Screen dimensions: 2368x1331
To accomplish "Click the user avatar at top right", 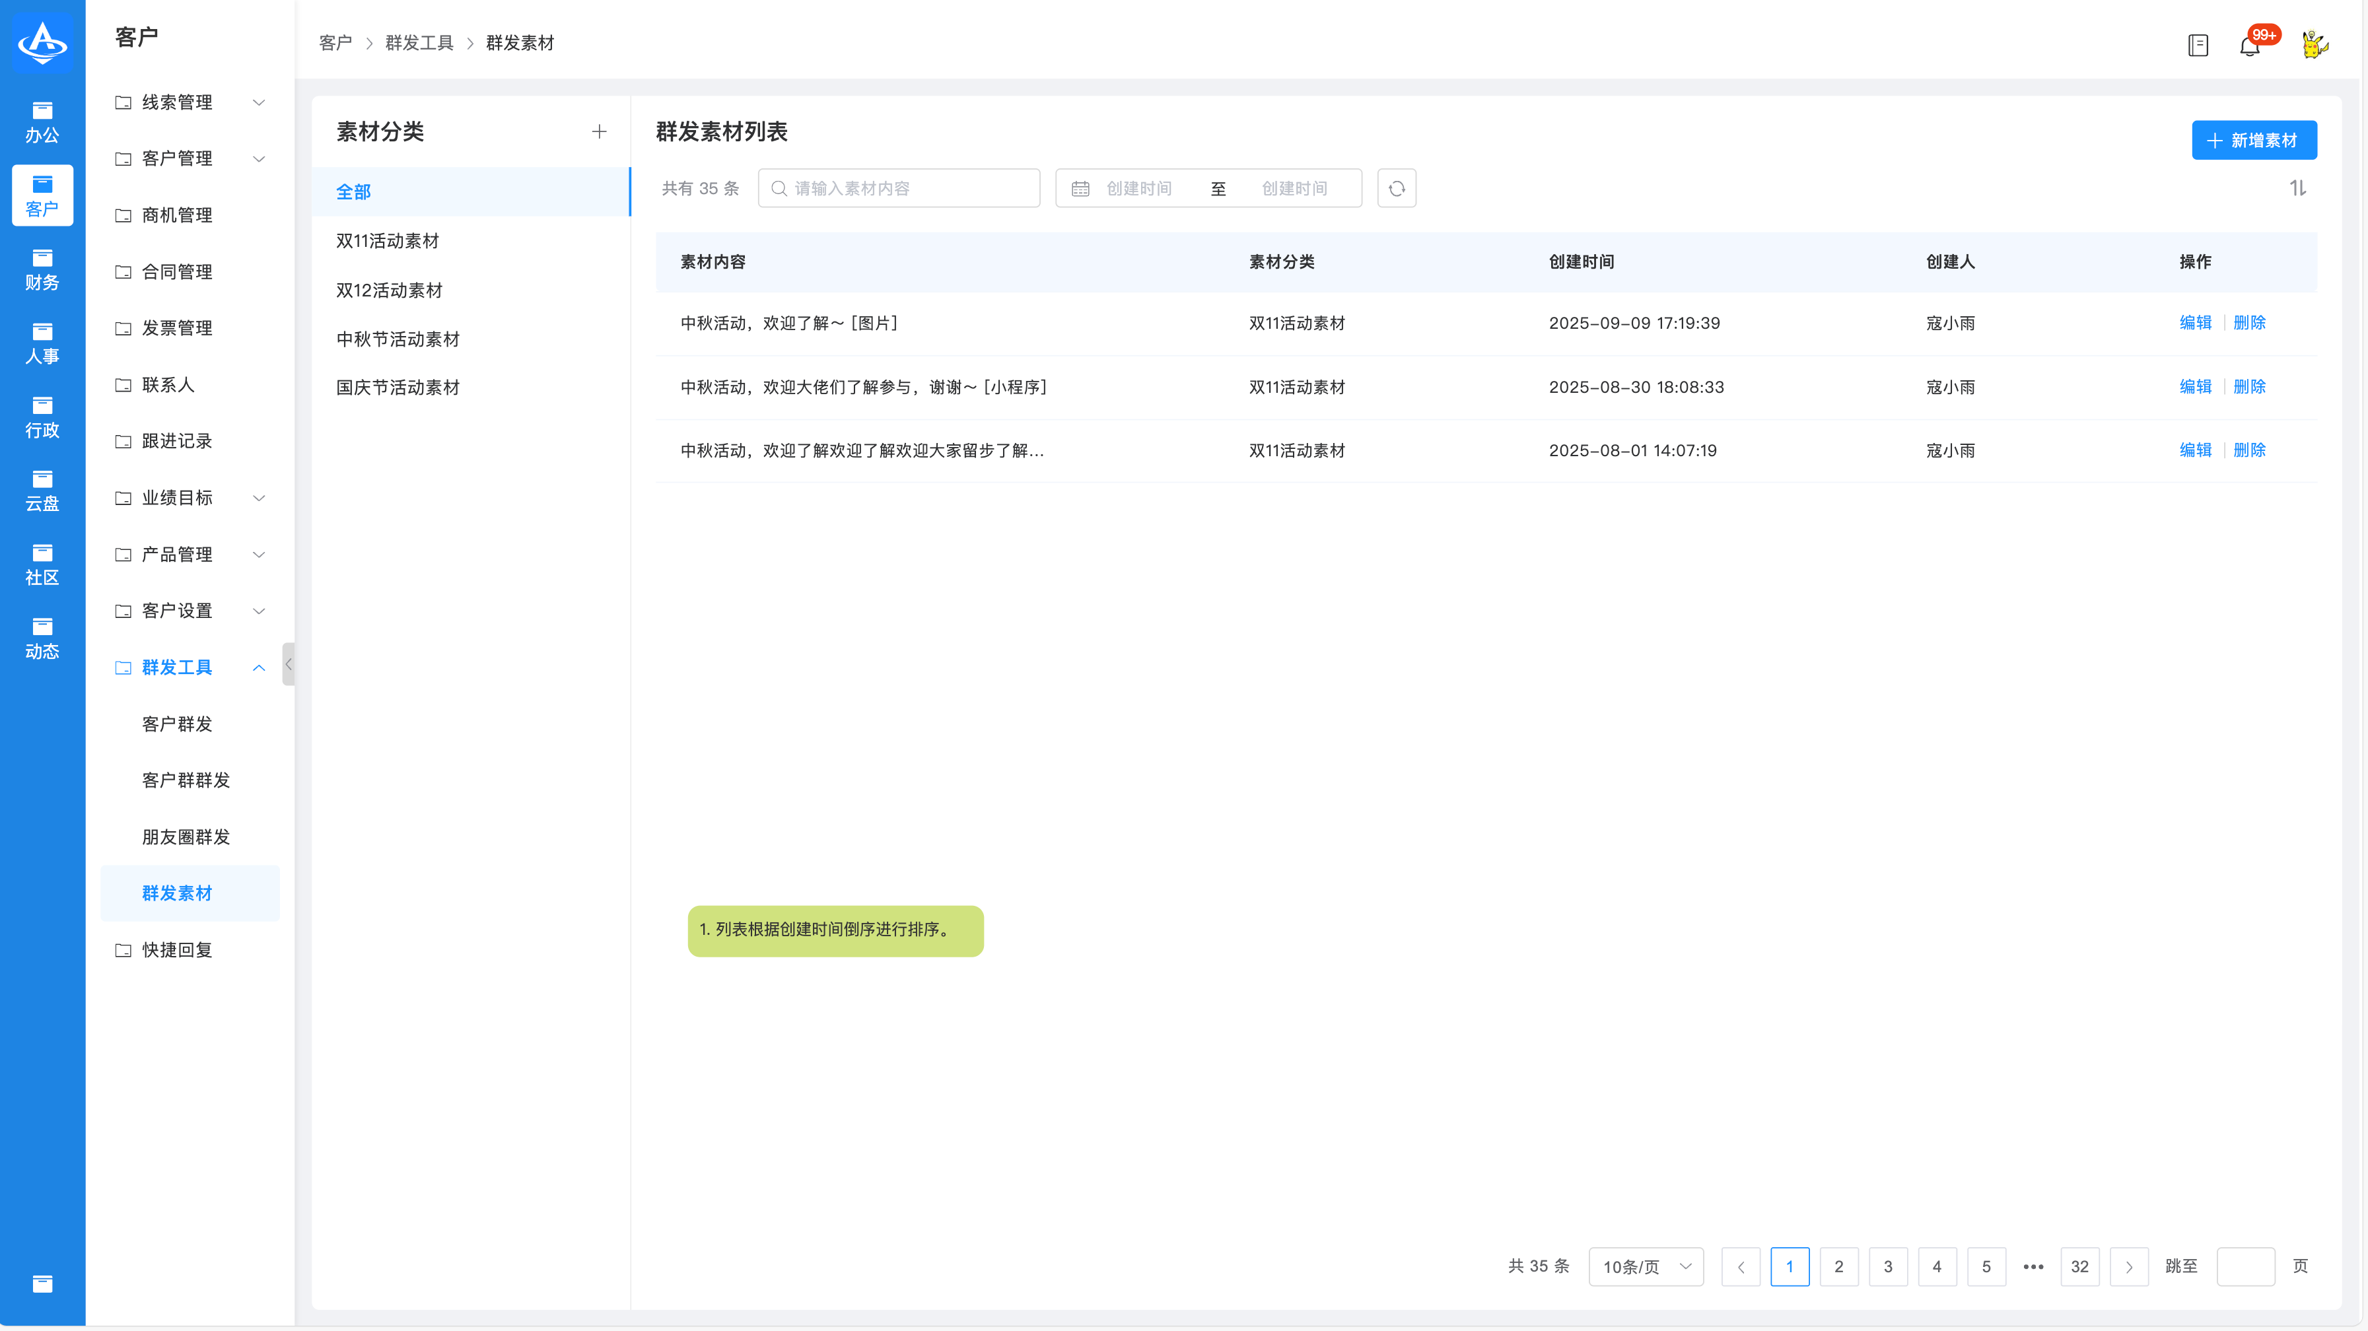I will pyautogui.click(x=2314, y=44).
